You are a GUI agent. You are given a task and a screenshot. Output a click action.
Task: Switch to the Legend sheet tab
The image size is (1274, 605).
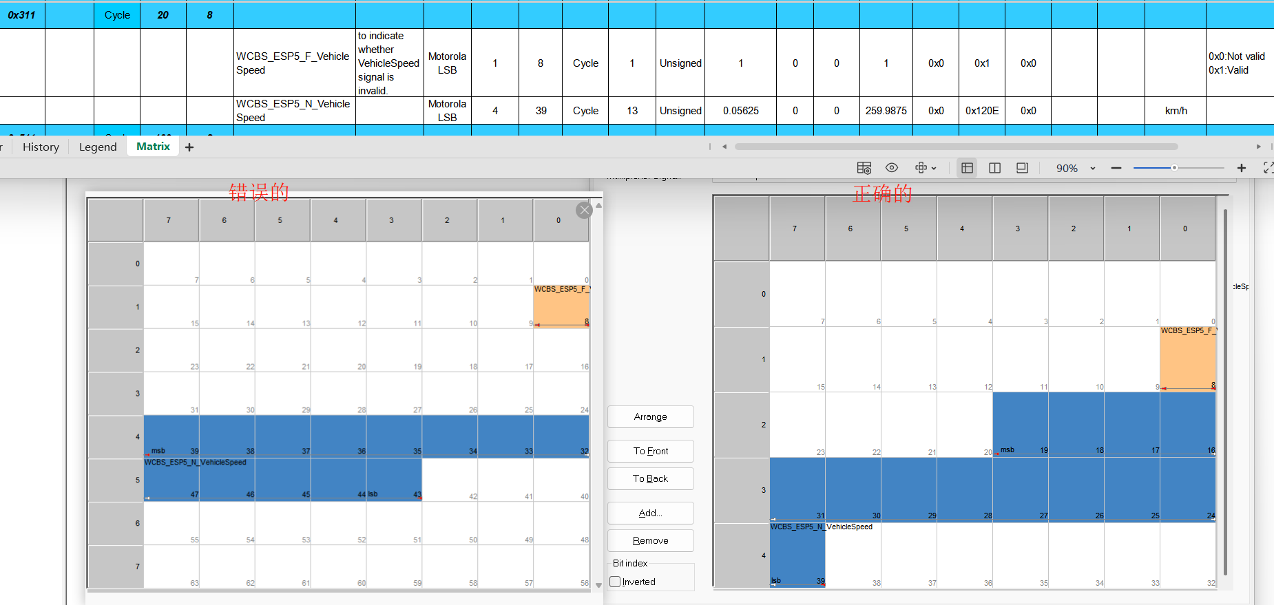(x=98, y=147)
